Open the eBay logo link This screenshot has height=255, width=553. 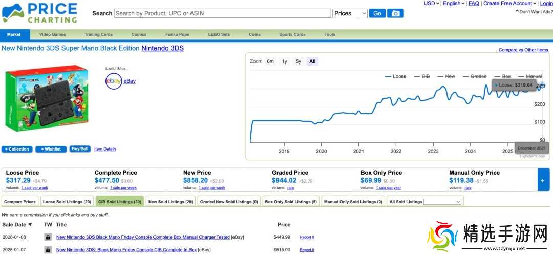[x=114, y=81]
